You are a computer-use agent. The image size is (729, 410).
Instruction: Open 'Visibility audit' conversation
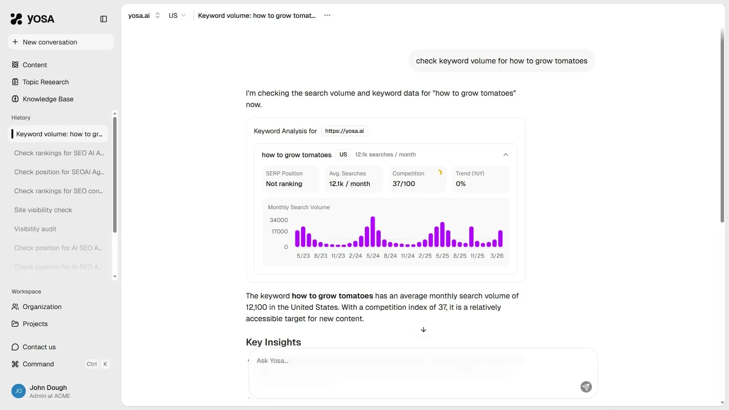58,229
